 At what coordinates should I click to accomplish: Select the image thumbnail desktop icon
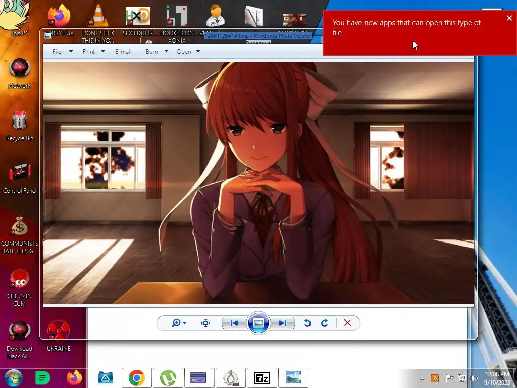[x=294, y=19]
